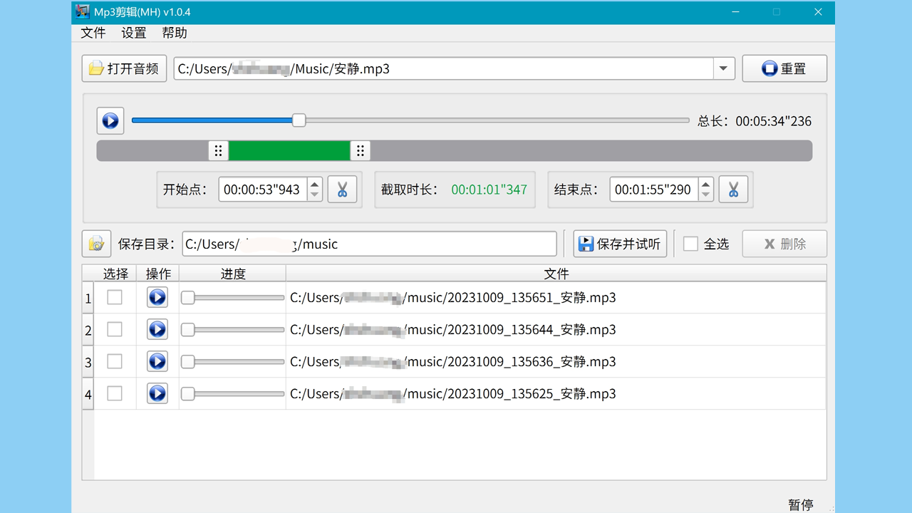Click the progress slider for row 3
912x513 pixels.
(232, 362)
